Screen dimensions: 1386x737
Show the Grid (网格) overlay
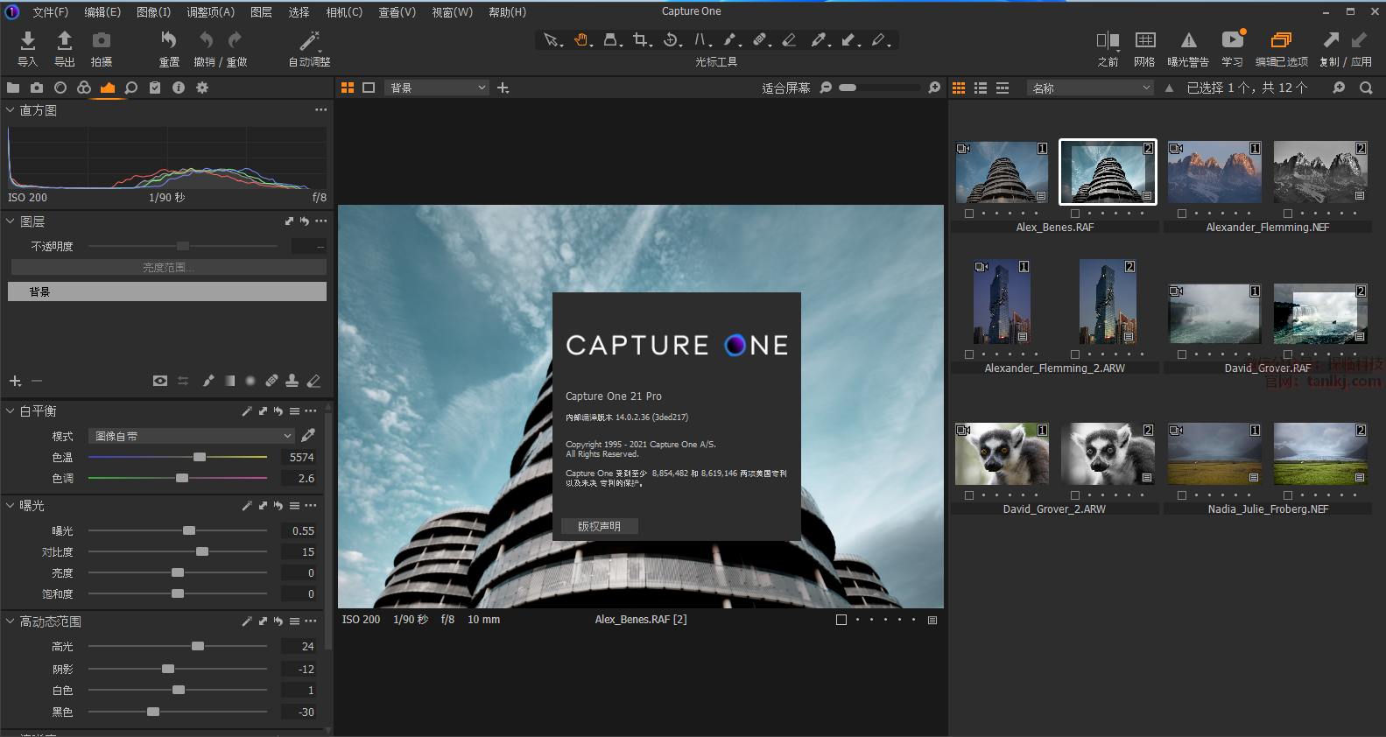[1144, 40]
